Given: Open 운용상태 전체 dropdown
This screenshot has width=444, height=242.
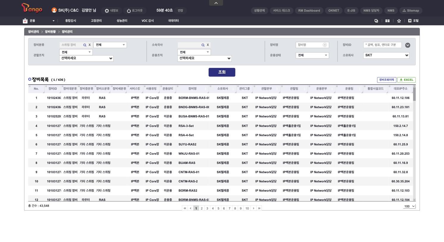Looking at the screenshot, I should pos(312,55).
